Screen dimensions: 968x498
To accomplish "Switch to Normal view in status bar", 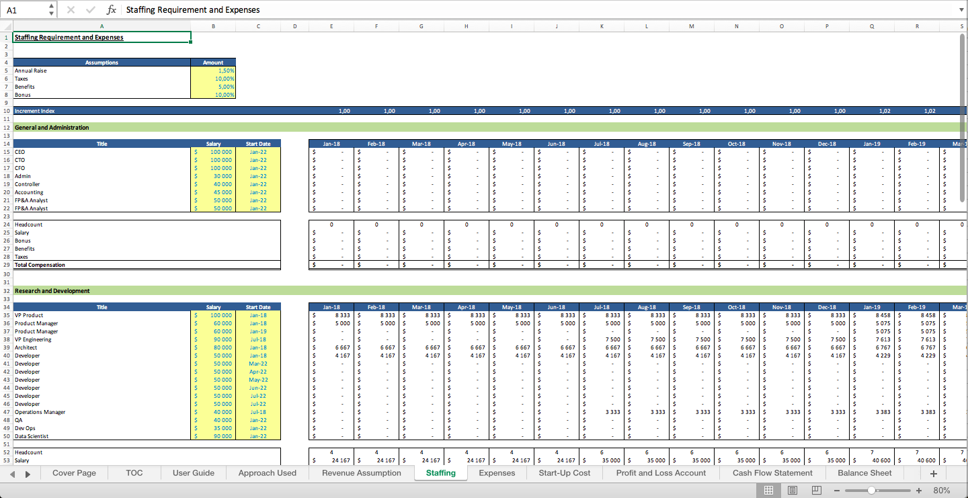I will coord(768,491).
